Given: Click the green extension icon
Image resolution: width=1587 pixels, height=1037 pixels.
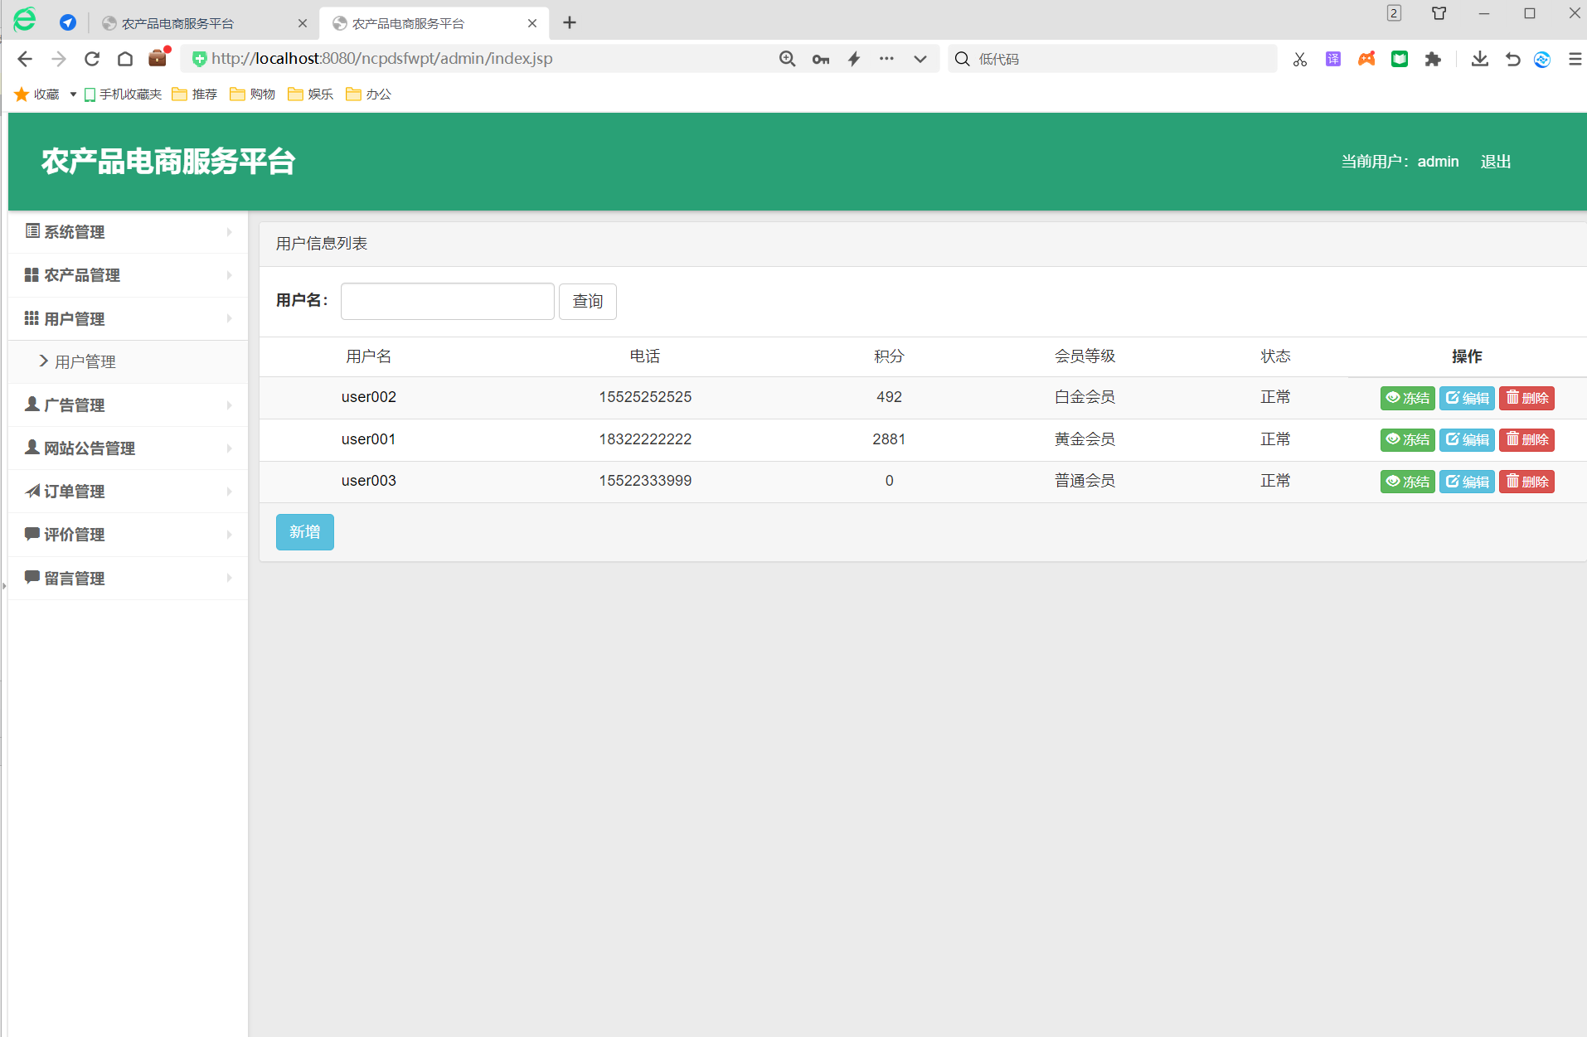Looking at the screenshot, I should tap(1400, 59).
